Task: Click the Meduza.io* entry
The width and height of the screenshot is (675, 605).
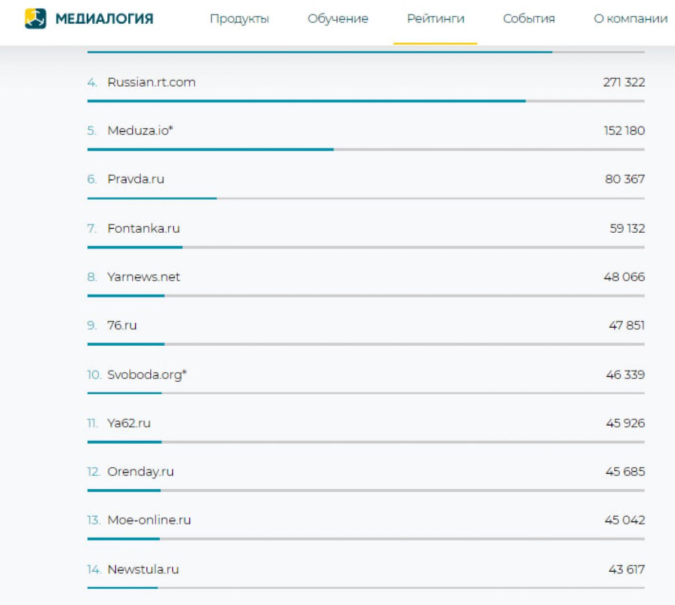Action: click(140, 130)
